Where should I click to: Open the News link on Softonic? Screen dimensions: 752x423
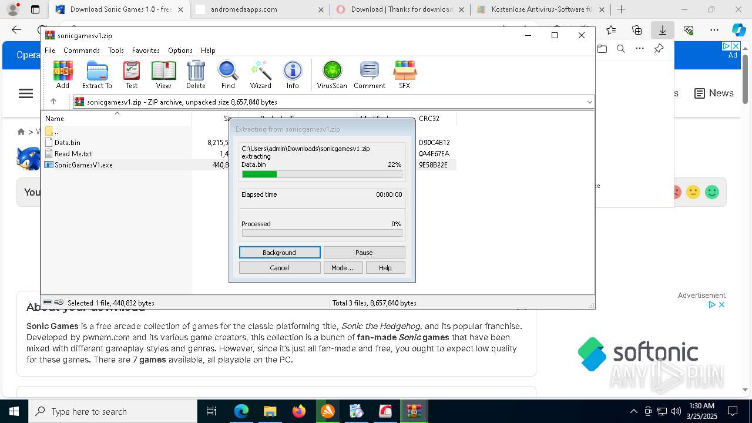click(714, 93)
